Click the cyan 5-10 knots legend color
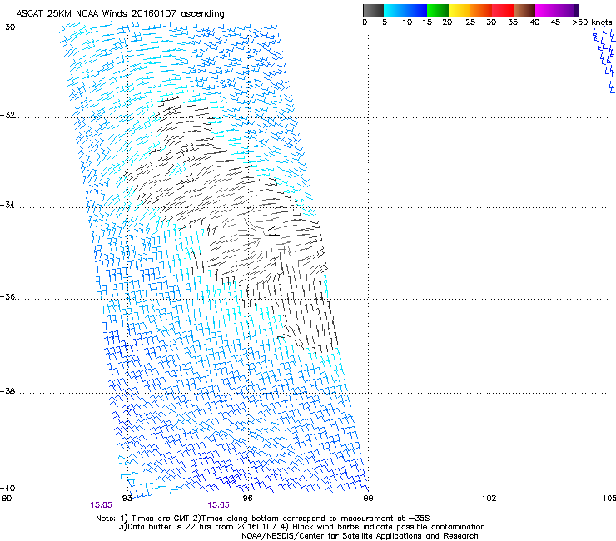 tap(394, 10)
